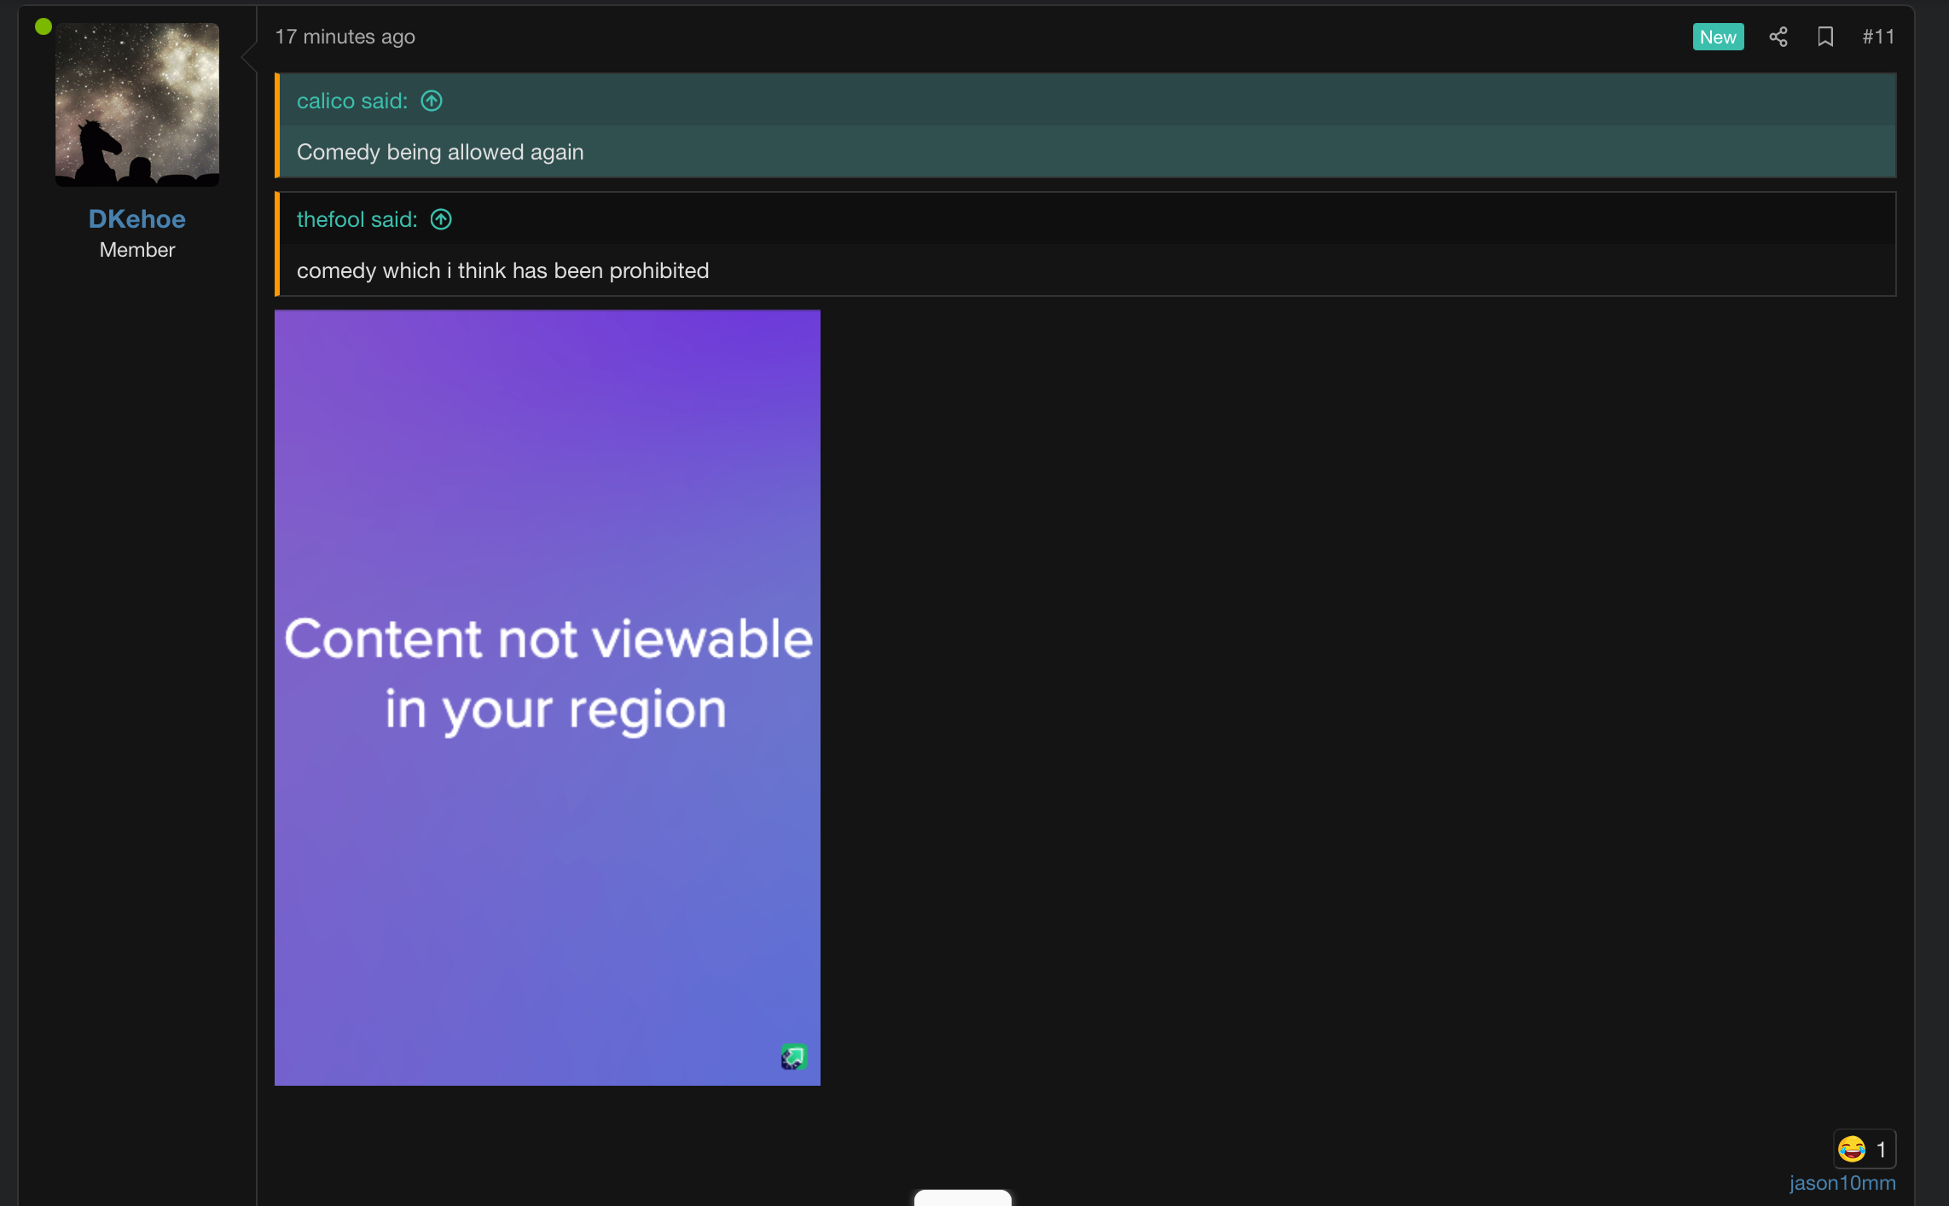Viewport: 1949px width, 1206px height.
Task: Bookmark this post with the bookmark icon
Action: [x=1825, y=37]
